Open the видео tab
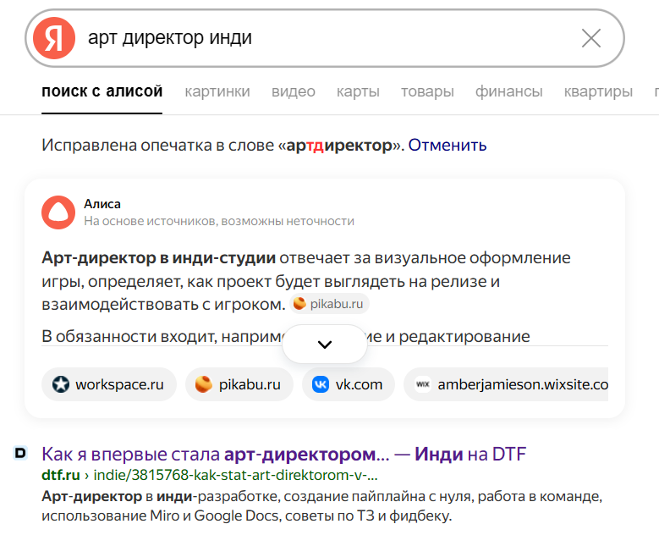659x546 pixels. point(294,91)
